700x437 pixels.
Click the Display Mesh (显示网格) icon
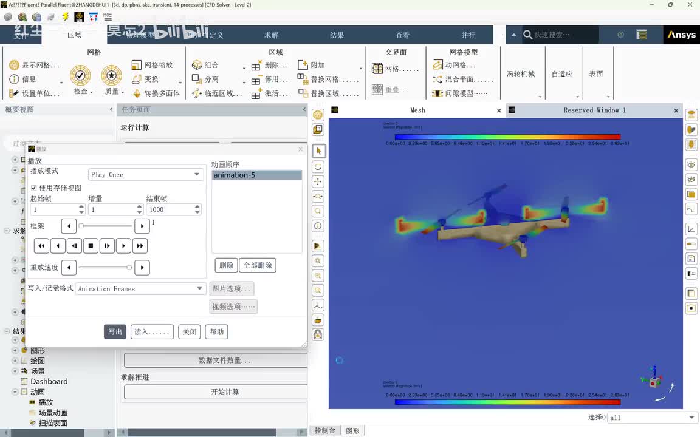pos(15,65)
